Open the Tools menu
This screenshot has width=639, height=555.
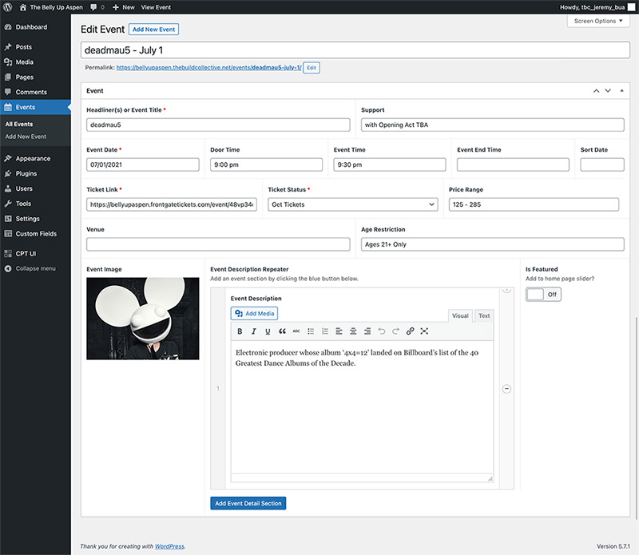coord(35,204)
